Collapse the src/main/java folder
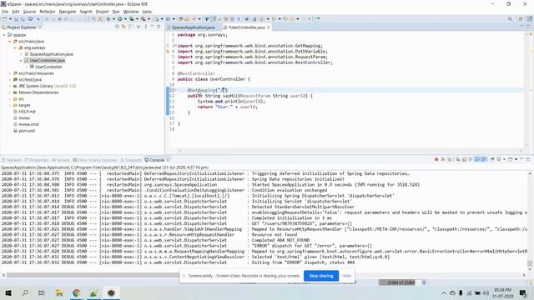Screen dimensions: 534x300 (10, 42)
